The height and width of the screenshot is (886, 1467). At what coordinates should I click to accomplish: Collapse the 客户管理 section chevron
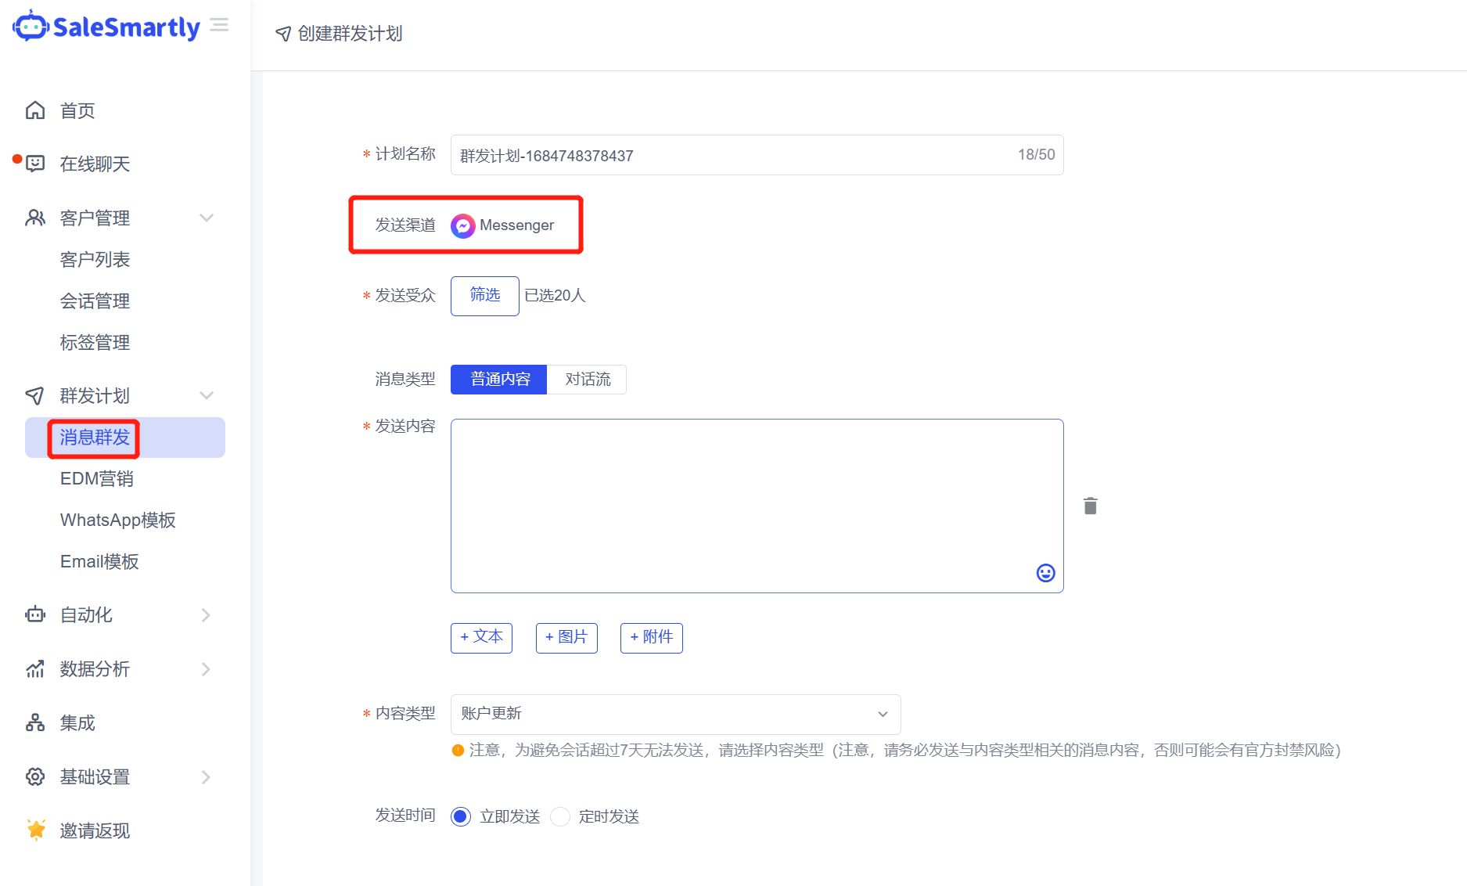(207, 218)
